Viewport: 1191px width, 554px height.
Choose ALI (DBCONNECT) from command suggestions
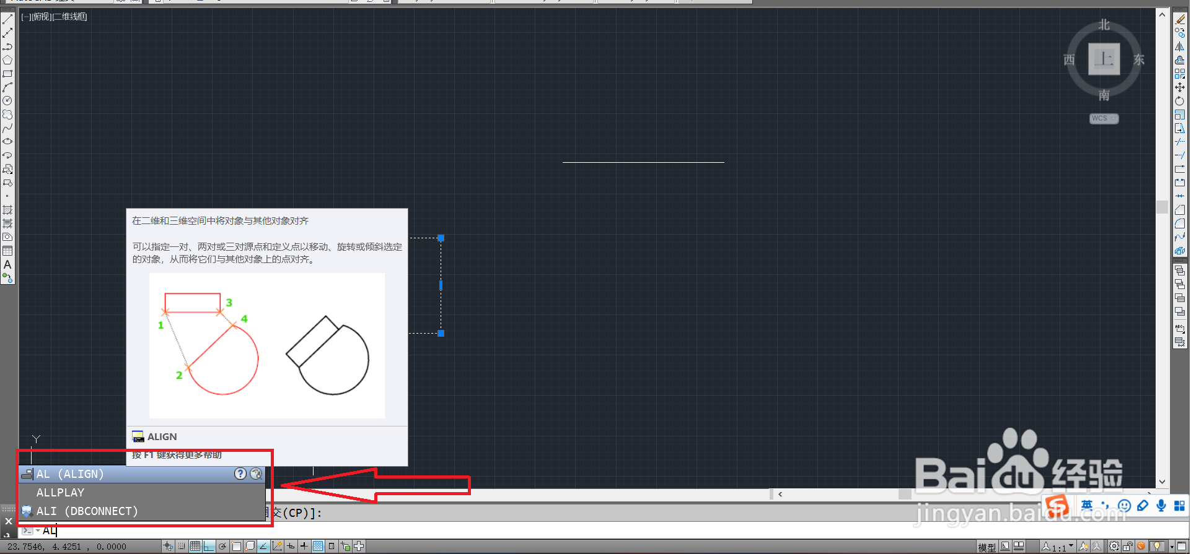[x=143, y=511]
